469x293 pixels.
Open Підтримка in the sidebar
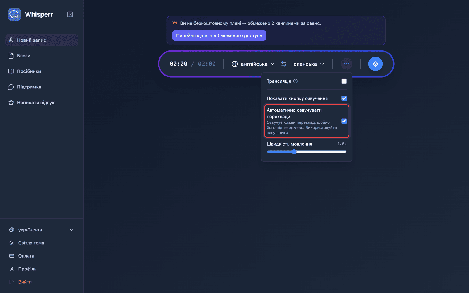pyautogui.click(x=41, y=87)
